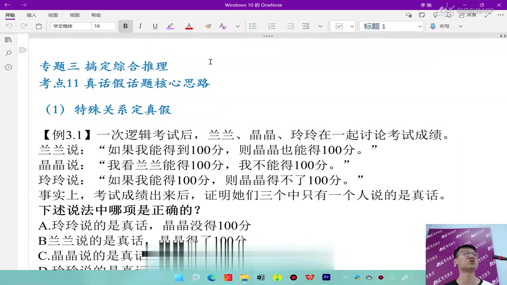Open the 绘图 tab
507x285 pixels.
pos(53,15)
